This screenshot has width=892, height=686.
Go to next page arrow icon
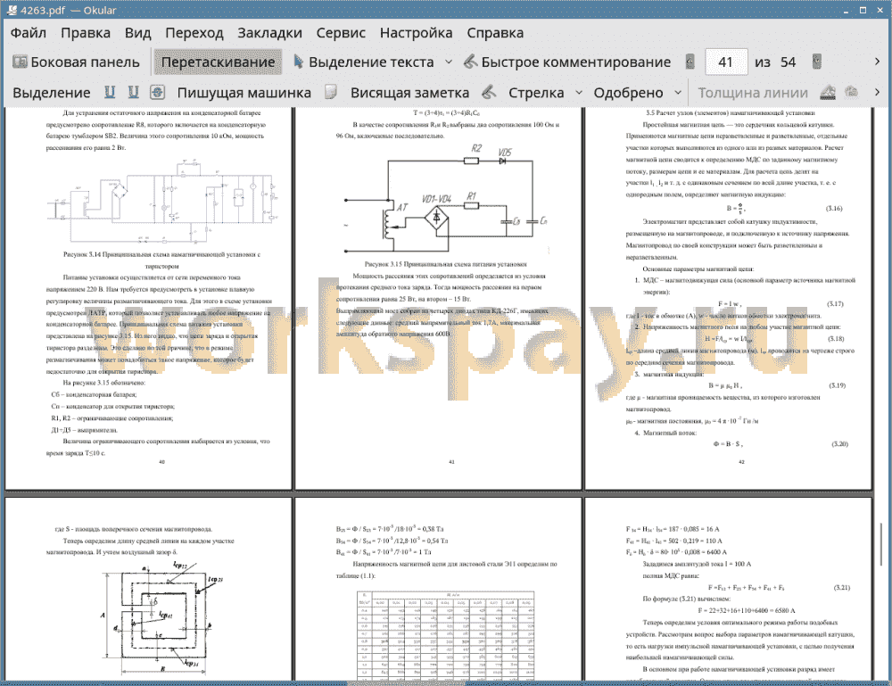point(816,62)
